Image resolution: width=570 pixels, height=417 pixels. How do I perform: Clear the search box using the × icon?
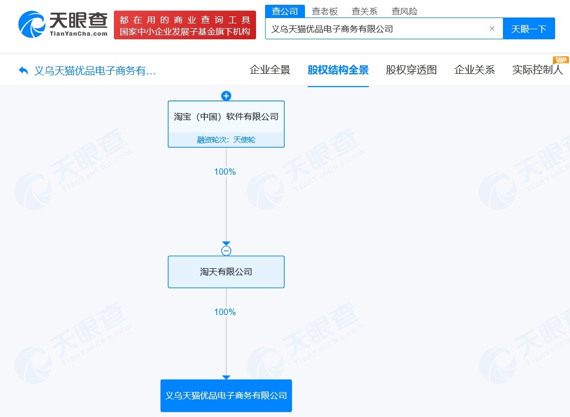click(492, 28)
